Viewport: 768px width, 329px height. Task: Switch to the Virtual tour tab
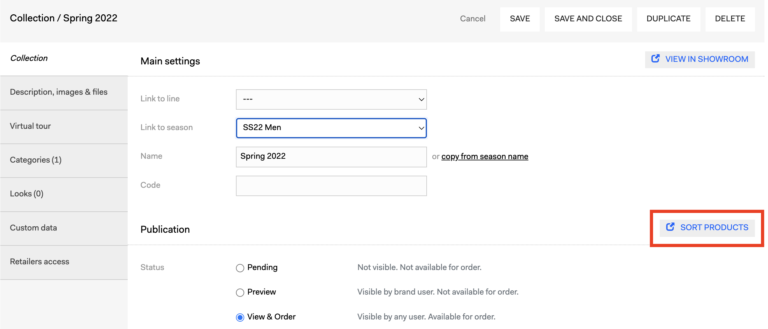tap(64, 127)
